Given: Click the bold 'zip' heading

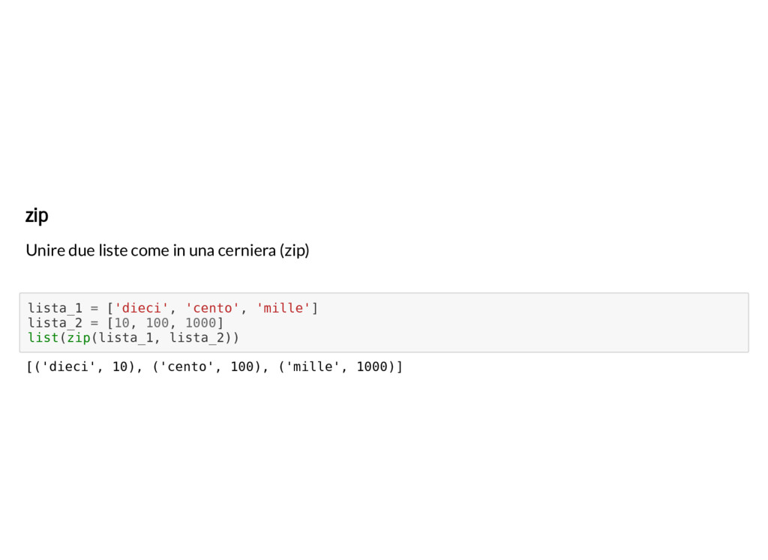Looking at the screenshot, I should click(37, 215).
